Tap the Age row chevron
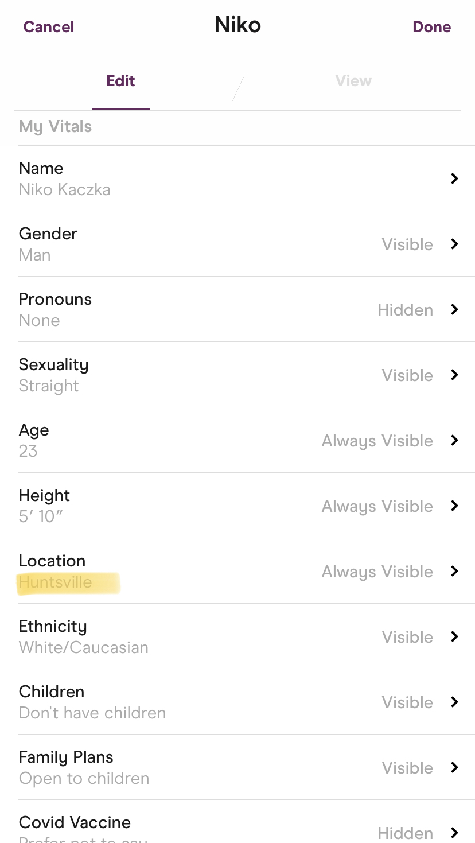The width and height of the screenshot is (475, 843). click(x=454, y=440)
